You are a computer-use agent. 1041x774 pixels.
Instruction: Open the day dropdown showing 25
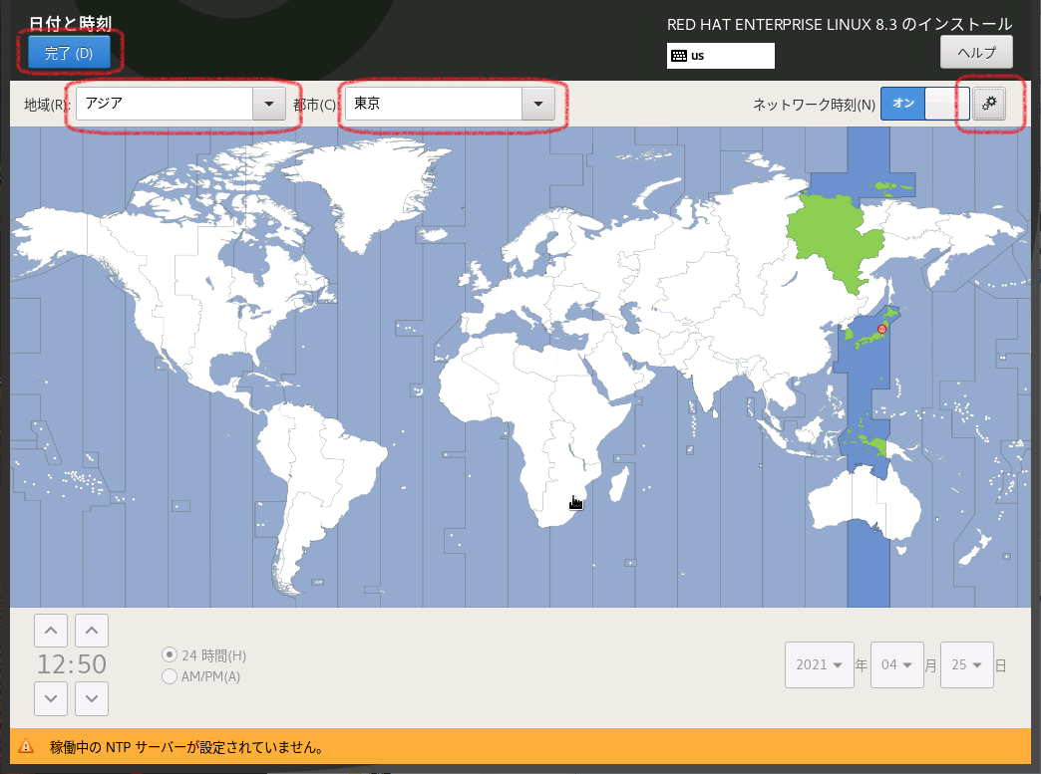point(967,664)
